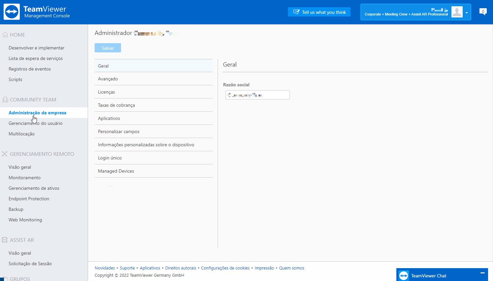
Task: Click the TeamViewer Chat logo icon
Action: [404, 275]
